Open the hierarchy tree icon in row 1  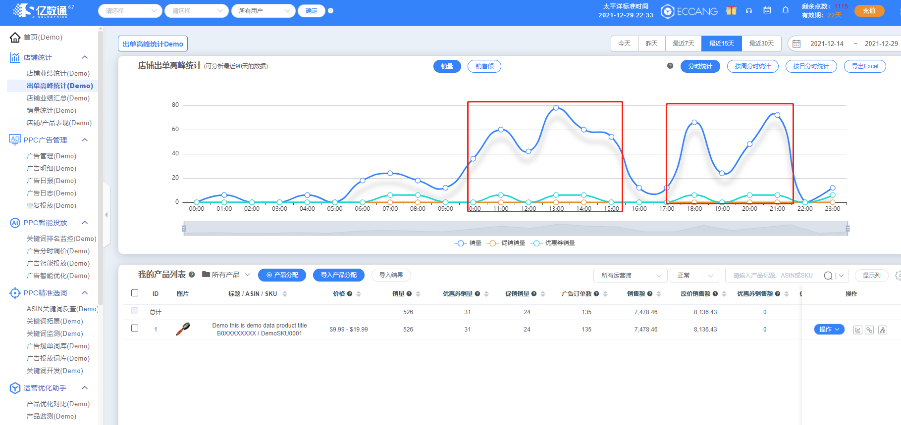click(x=883, y=330)
